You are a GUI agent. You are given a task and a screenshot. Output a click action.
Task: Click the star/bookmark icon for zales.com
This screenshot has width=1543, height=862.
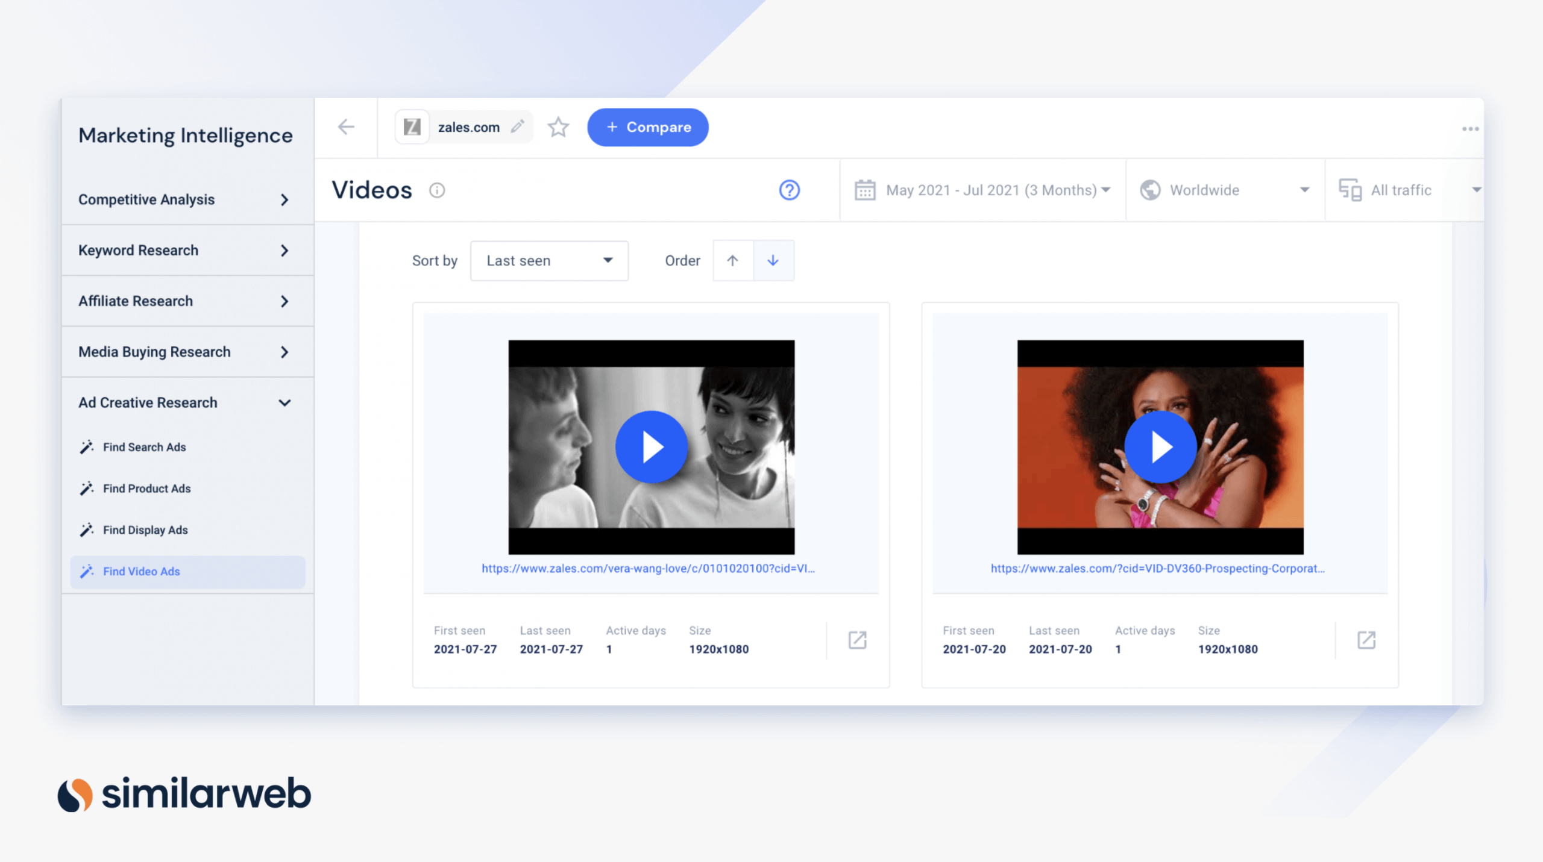pyautogui.click(x=559, y=127)
